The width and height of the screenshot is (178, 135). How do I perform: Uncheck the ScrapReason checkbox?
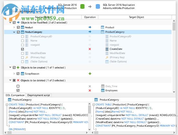pyautogui.click(x=18, y=74)
